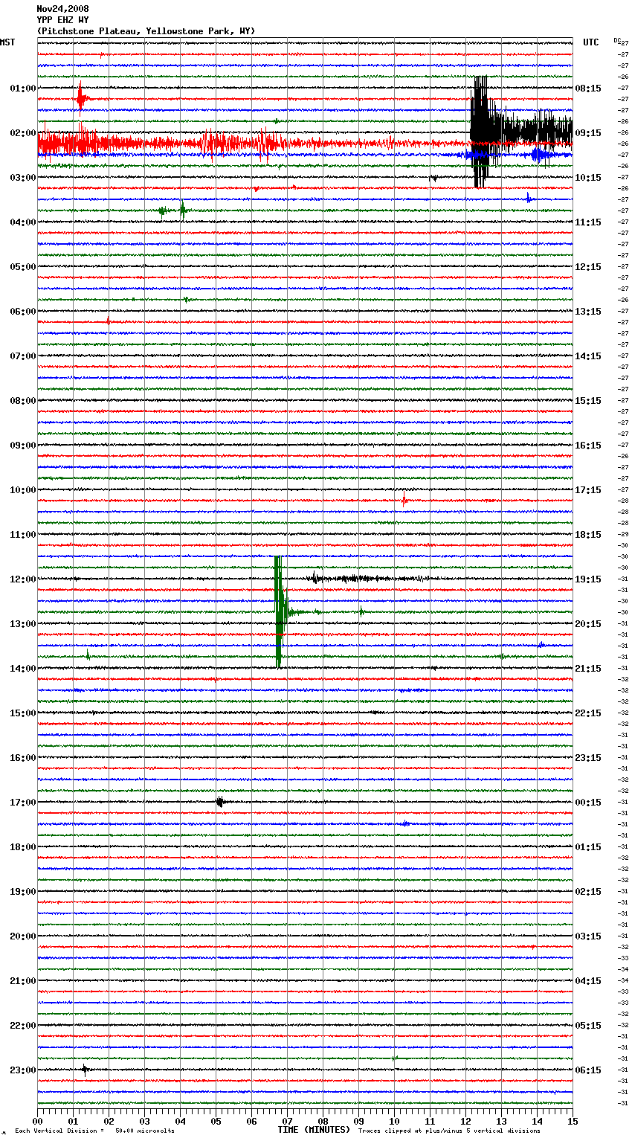The width and height of the screenshot is (632, 1141).
Task: Click the TIME (MINUTES) axis title
Action: pos(314,1130)
